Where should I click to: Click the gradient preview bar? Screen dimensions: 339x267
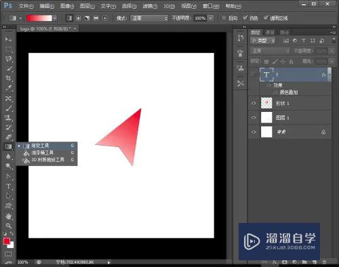coord(39,18)
